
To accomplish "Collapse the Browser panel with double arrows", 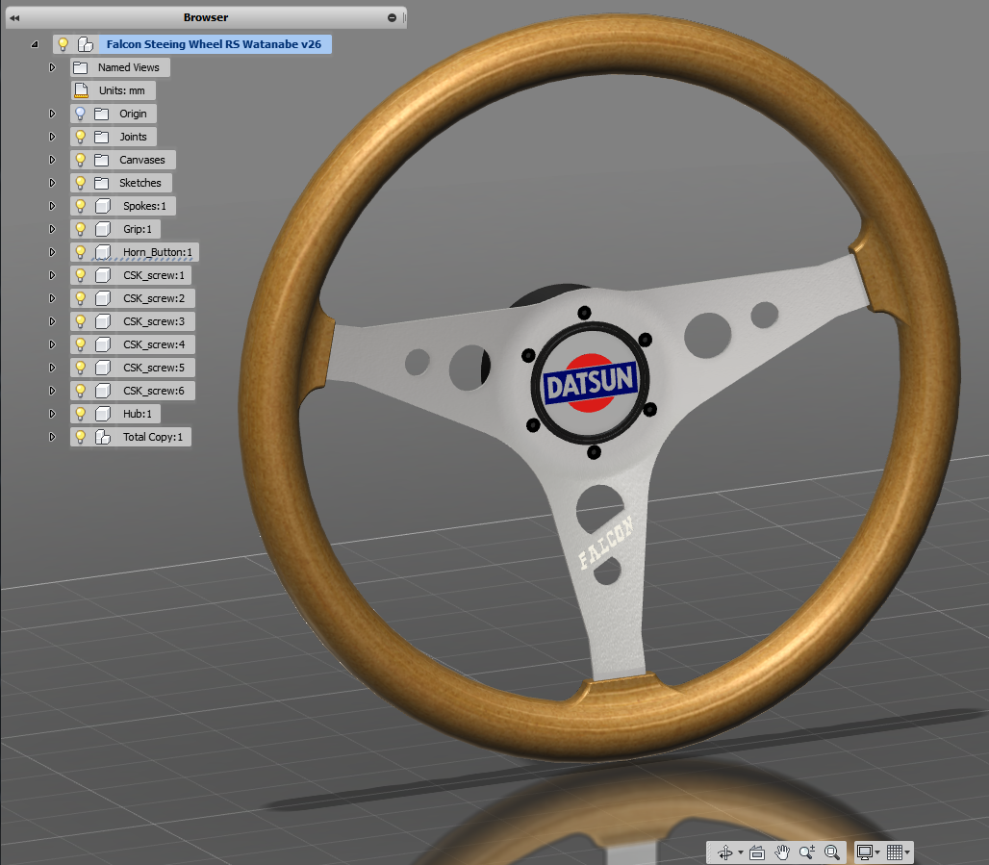I will [x=14, y=17].
